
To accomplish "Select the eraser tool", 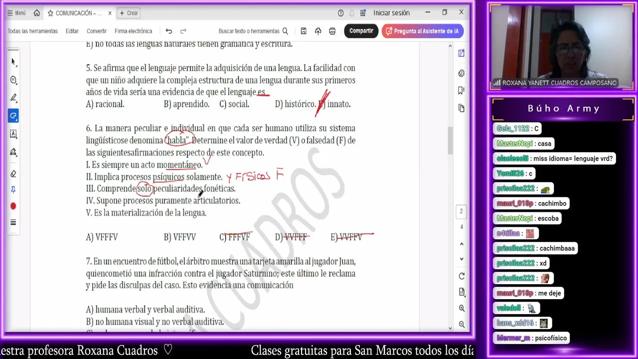I will tap(13, 174).
